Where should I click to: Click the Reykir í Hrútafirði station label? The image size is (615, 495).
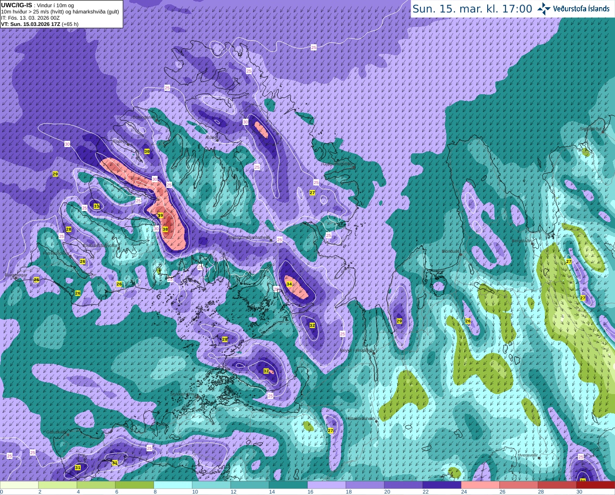[x=357, y=350]
